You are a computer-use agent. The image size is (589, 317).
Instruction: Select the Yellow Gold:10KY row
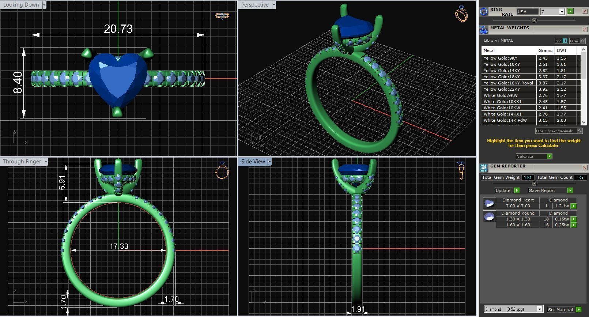(x=531, y=64)
